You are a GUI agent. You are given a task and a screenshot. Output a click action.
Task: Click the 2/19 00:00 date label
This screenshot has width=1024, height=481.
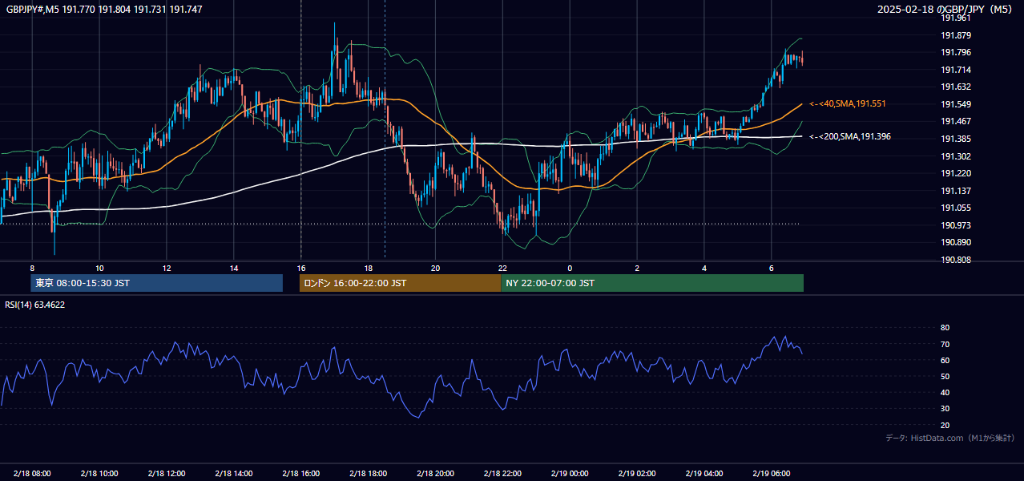(570, 474)
